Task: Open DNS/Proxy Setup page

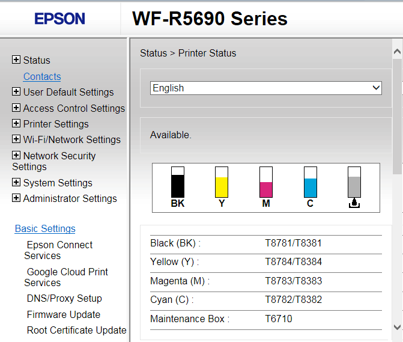Action: [64, 298]
